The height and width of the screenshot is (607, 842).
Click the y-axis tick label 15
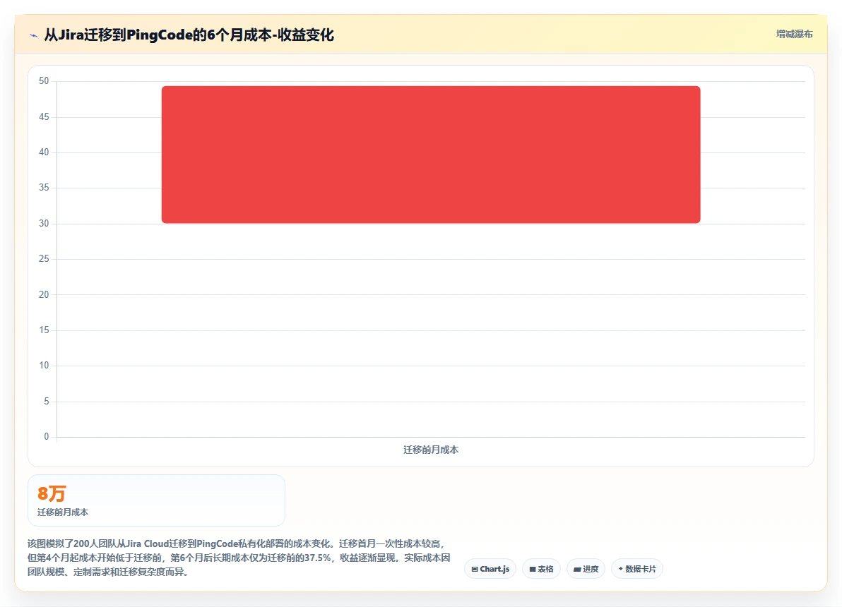click(44, 330)
